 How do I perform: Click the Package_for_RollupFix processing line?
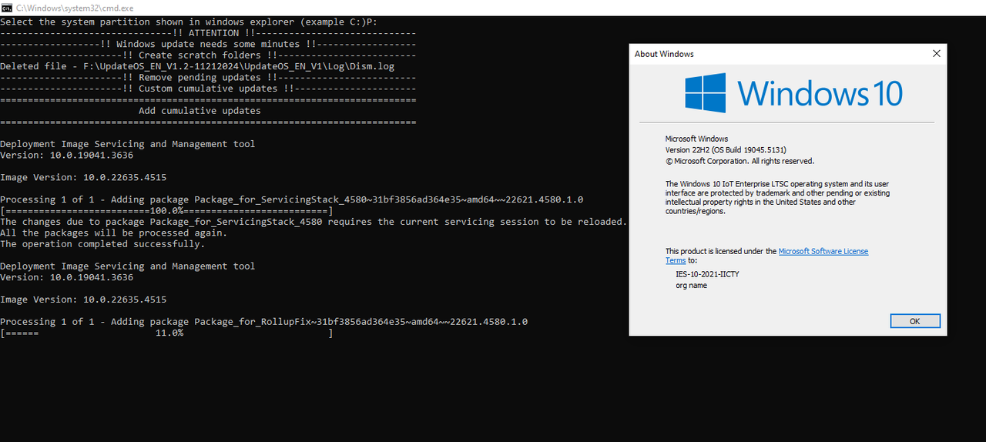(x=263, y=322)
